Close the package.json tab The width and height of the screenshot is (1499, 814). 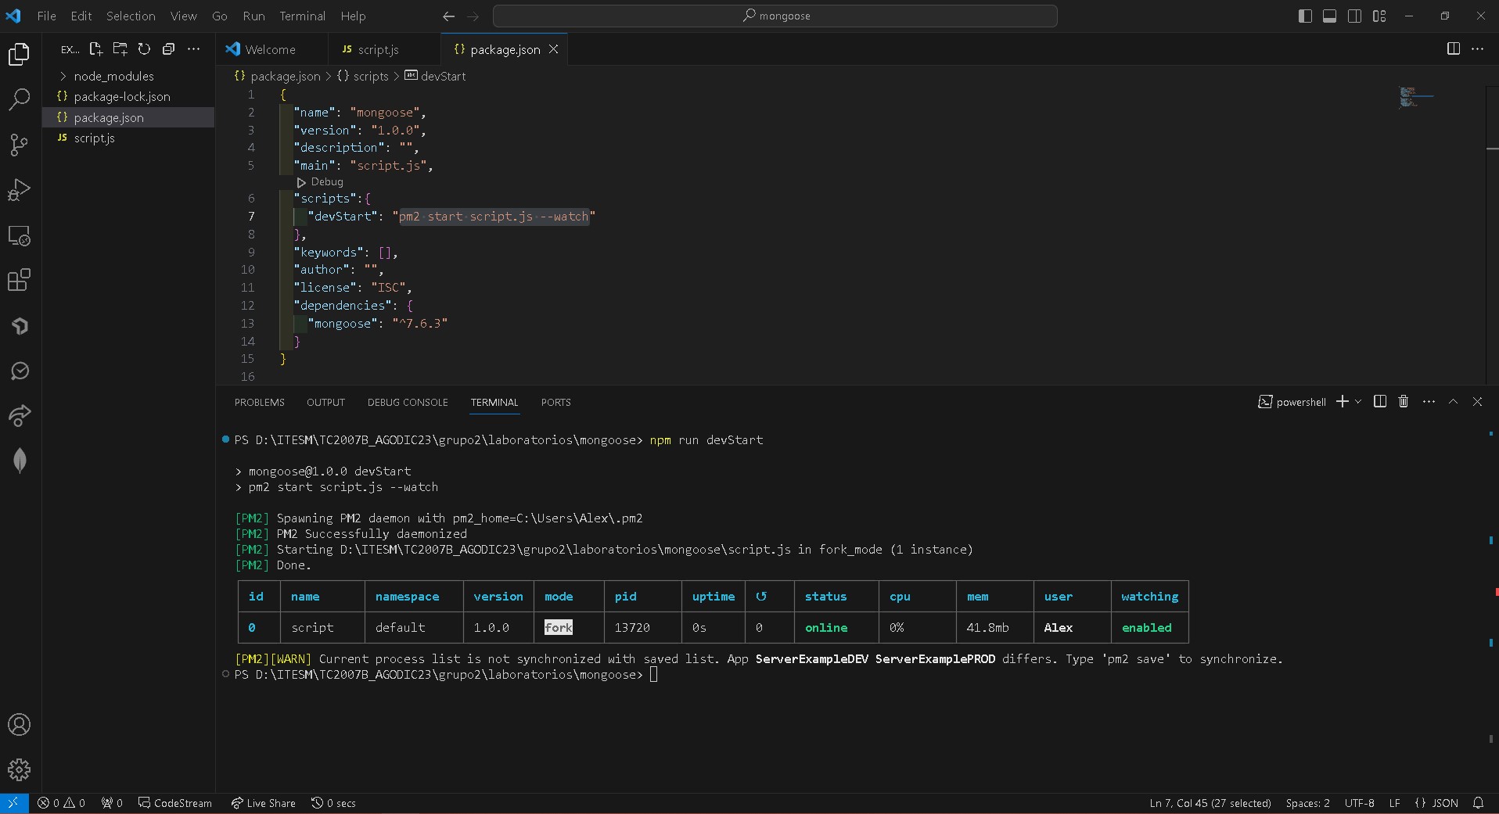click(x=554, y=49)
